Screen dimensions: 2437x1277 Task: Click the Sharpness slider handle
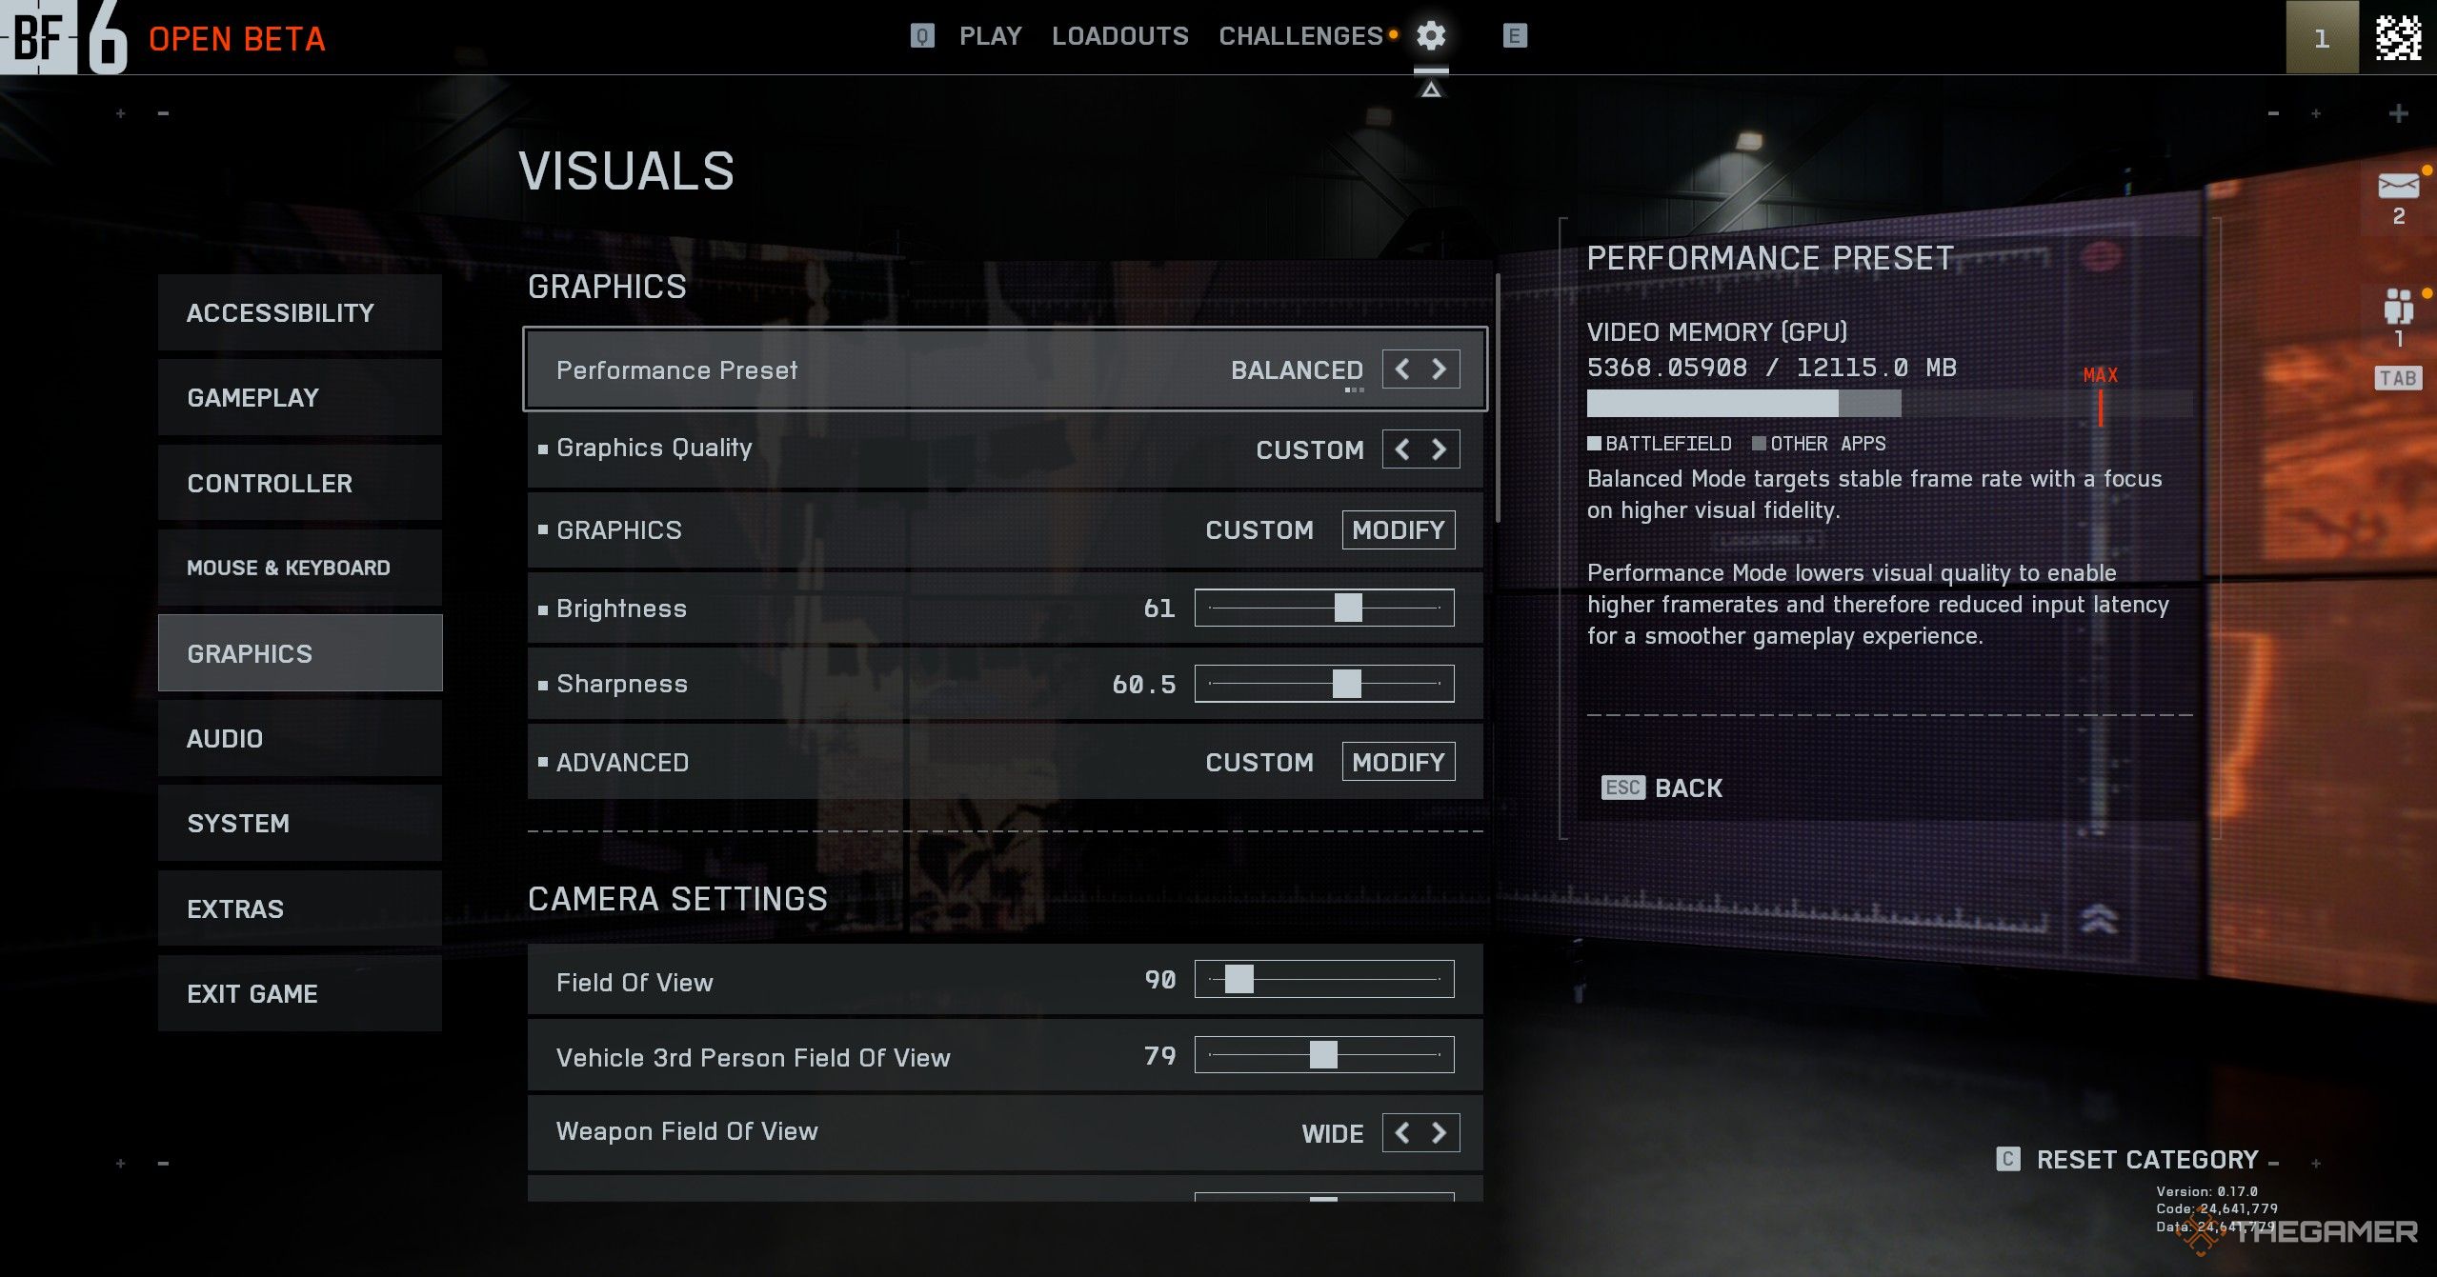[x=1346, y=684]
